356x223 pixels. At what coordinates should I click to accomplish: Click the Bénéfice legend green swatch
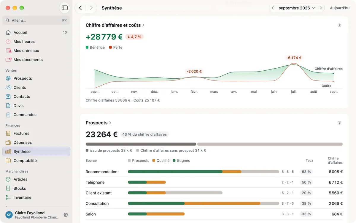pos(87,48)
